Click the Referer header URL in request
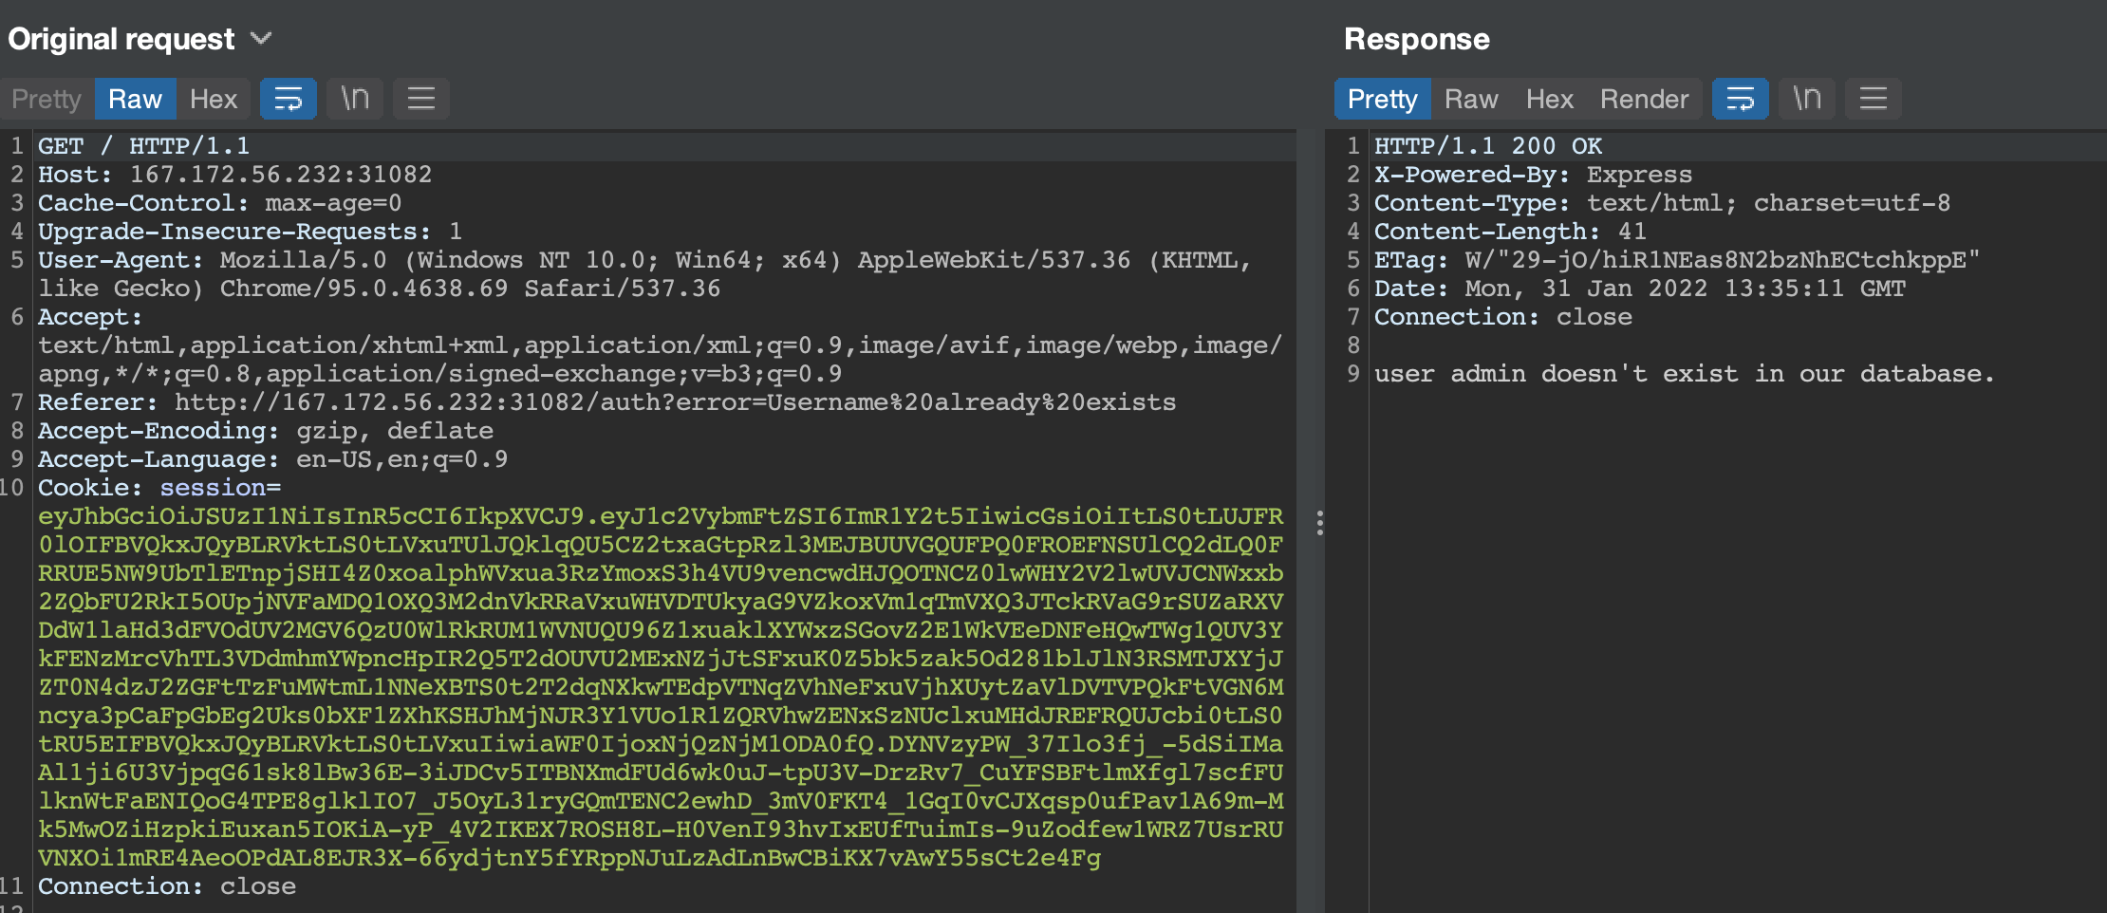The height and width of the screenshot is (913, 2107). 675,402
